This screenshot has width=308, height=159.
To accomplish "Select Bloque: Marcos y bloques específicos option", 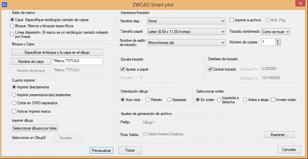I will point(12,26).
